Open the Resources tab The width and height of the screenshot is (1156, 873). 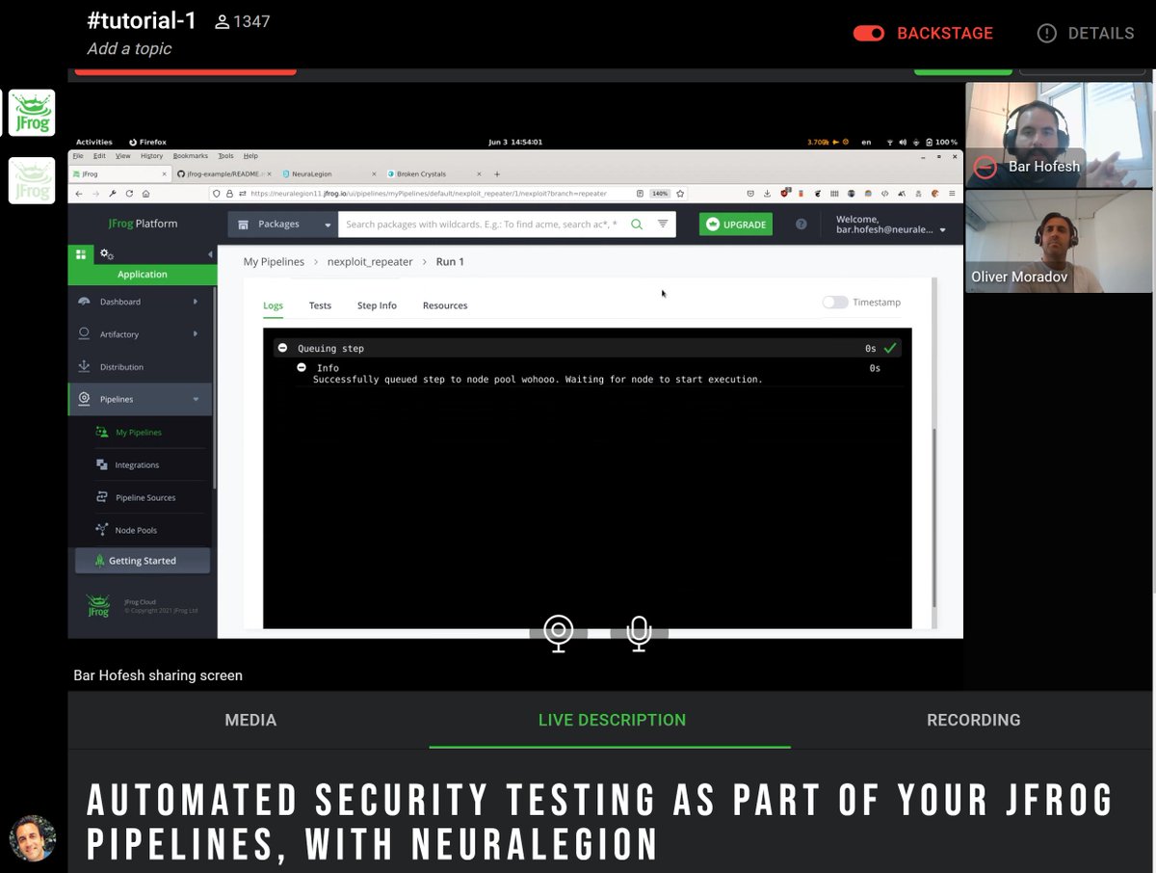pos(445,305)
